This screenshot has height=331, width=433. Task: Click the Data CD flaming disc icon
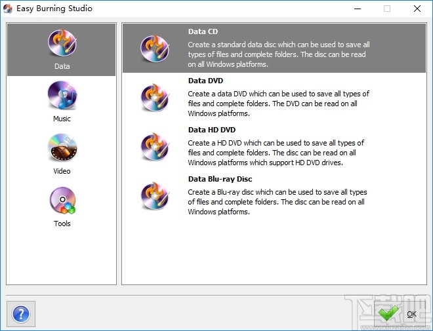point(155,49)
